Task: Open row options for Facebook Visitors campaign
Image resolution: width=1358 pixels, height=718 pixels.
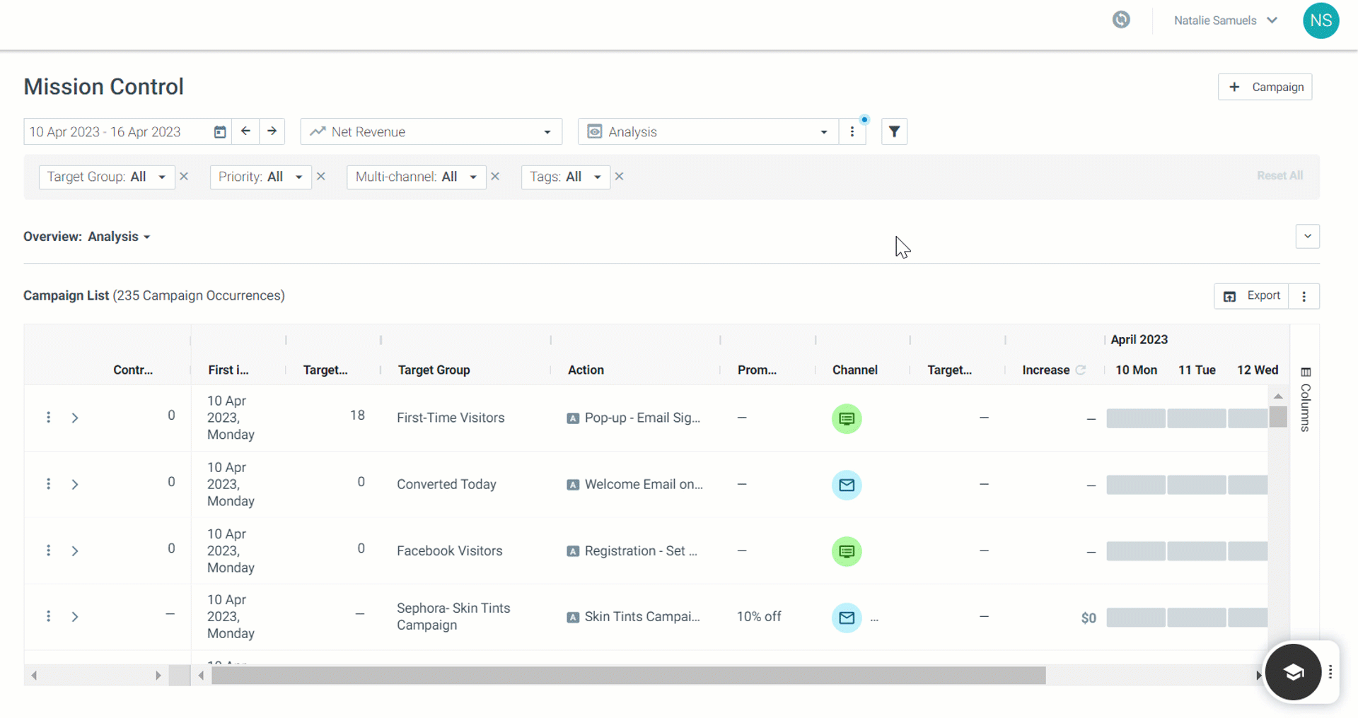Action: tap(48, 551)
